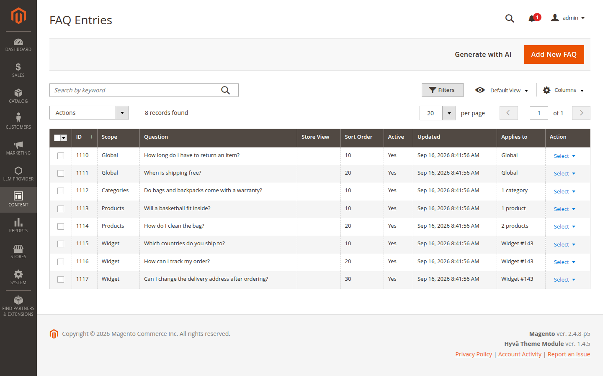Click the per page value 20 field
603x376 pixels.
(x=431, y=113)
